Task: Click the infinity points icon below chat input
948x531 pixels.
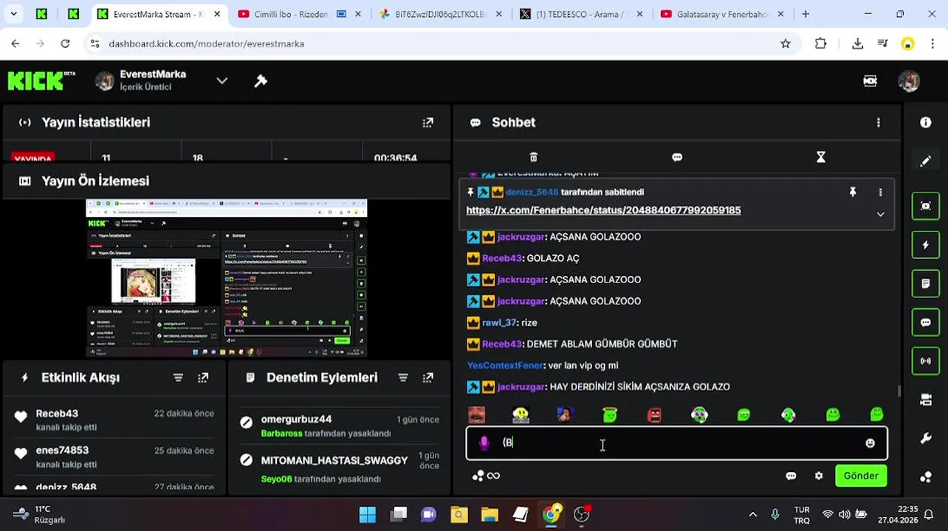Action: (x=487, y=476)
